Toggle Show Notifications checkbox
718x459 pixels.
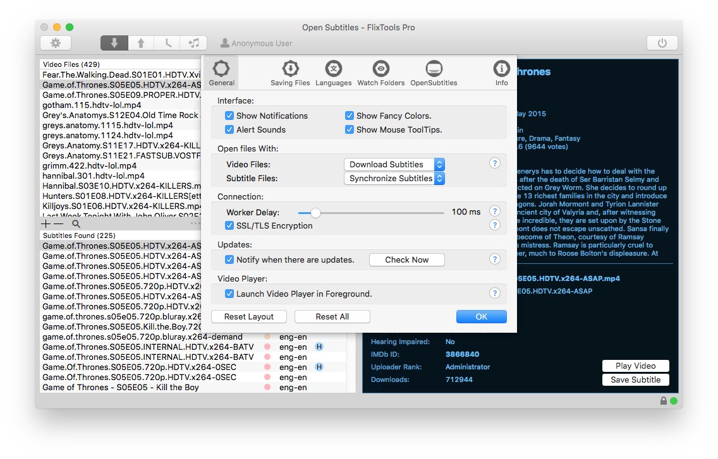tap(229, 116)
